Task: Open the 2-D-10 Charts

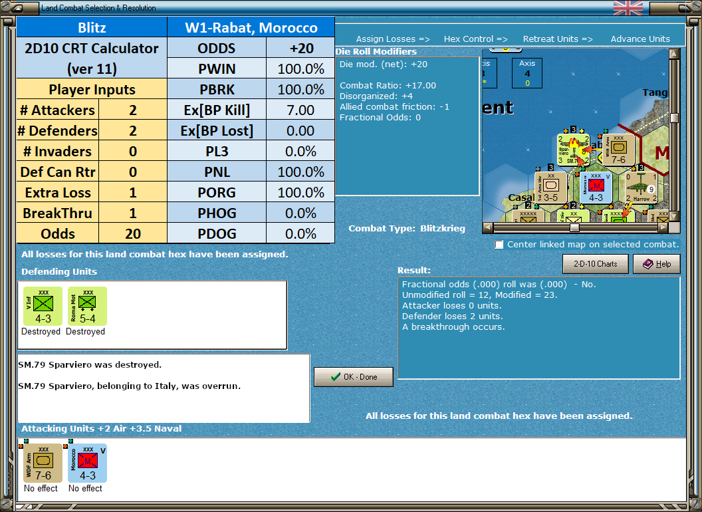Action: click(x=596, y=264)
